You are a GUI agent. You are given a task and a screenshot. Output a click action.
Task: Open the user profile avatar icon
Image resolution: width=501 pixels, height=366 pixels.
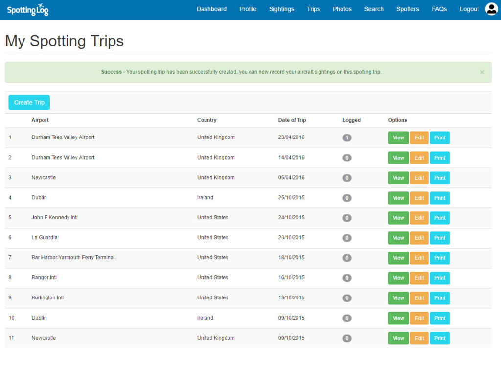click(x=491, y=9)
